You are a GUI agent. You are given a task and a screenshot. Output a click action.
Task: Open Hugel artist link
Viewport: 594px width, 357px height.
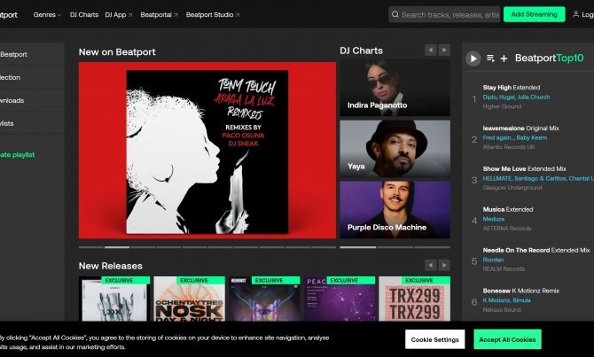point(506,97)
